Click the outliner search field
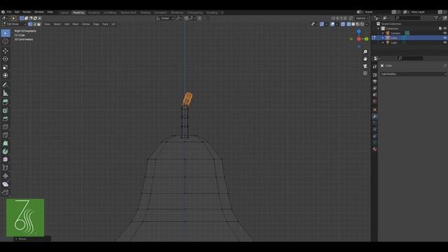Screen dimensions: 448x252 click(407, 18)
